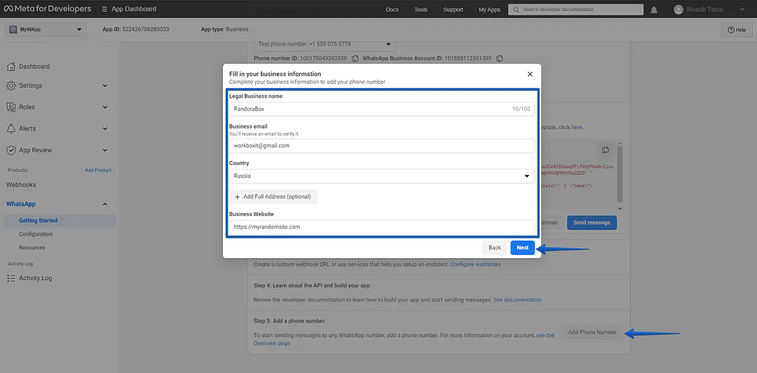Select Configuration under WhatsApp
Viewport: 757px width, 373px height.
36,234
